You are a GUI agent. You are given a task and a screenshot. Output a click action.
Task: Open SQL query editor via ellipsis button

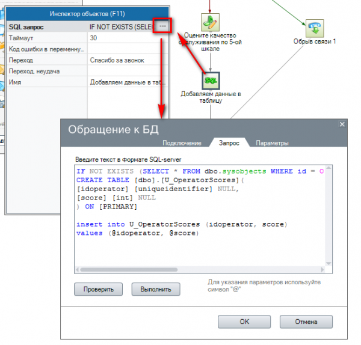point(163,26)
